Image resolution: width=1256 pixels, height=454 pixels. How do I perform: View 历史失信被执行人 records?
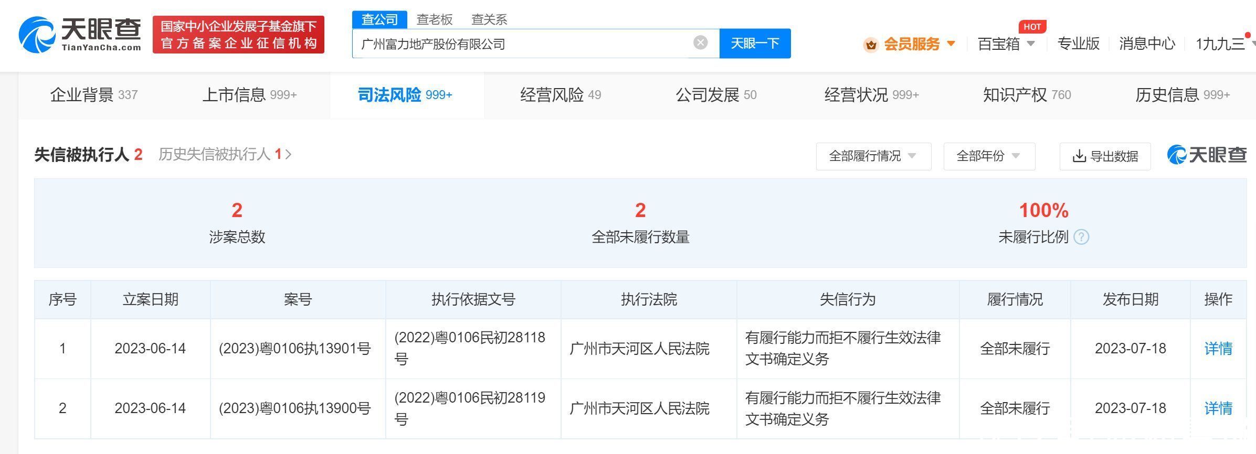click(x=225, y=154)
